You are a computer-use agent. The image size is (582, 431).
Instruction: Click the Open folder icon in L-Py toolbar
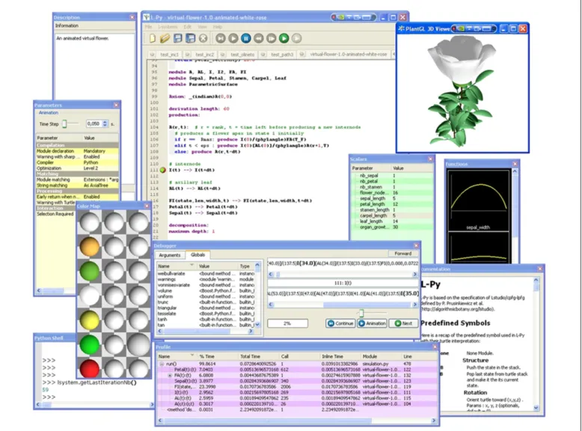pos(165,38)
